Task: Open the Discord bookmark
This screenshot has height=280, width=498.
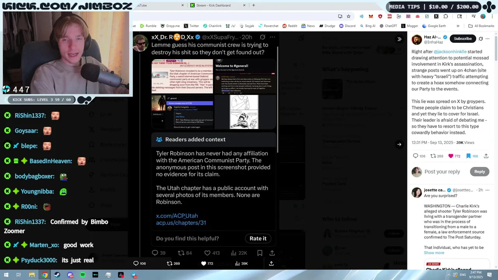Action: point(347,26)
